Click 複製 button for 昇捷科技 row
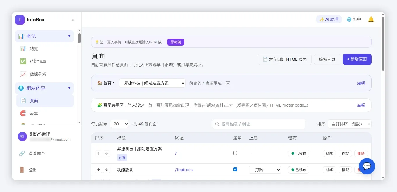Screen dimensions: 397x192 [345, 153]
